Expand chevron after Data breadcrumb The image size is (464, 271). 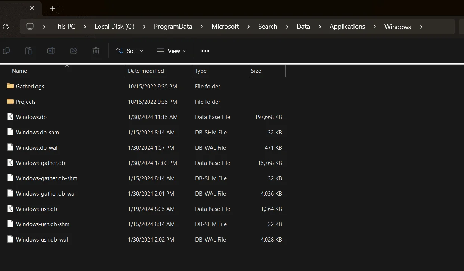point(320,27)
